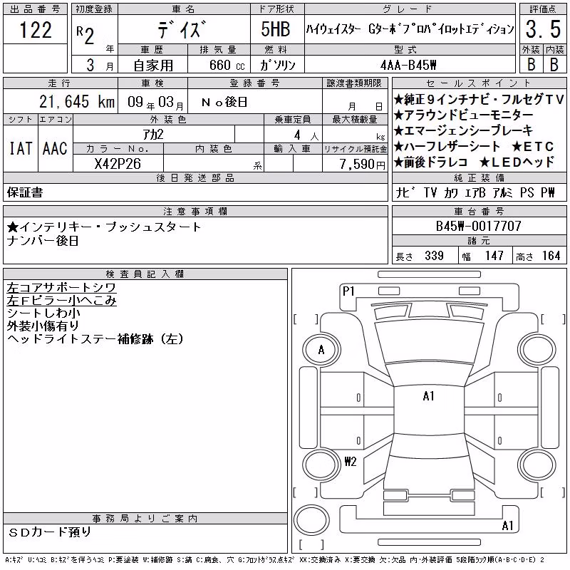
Task: Select the car name デイズ
Action: coord(182,29)
